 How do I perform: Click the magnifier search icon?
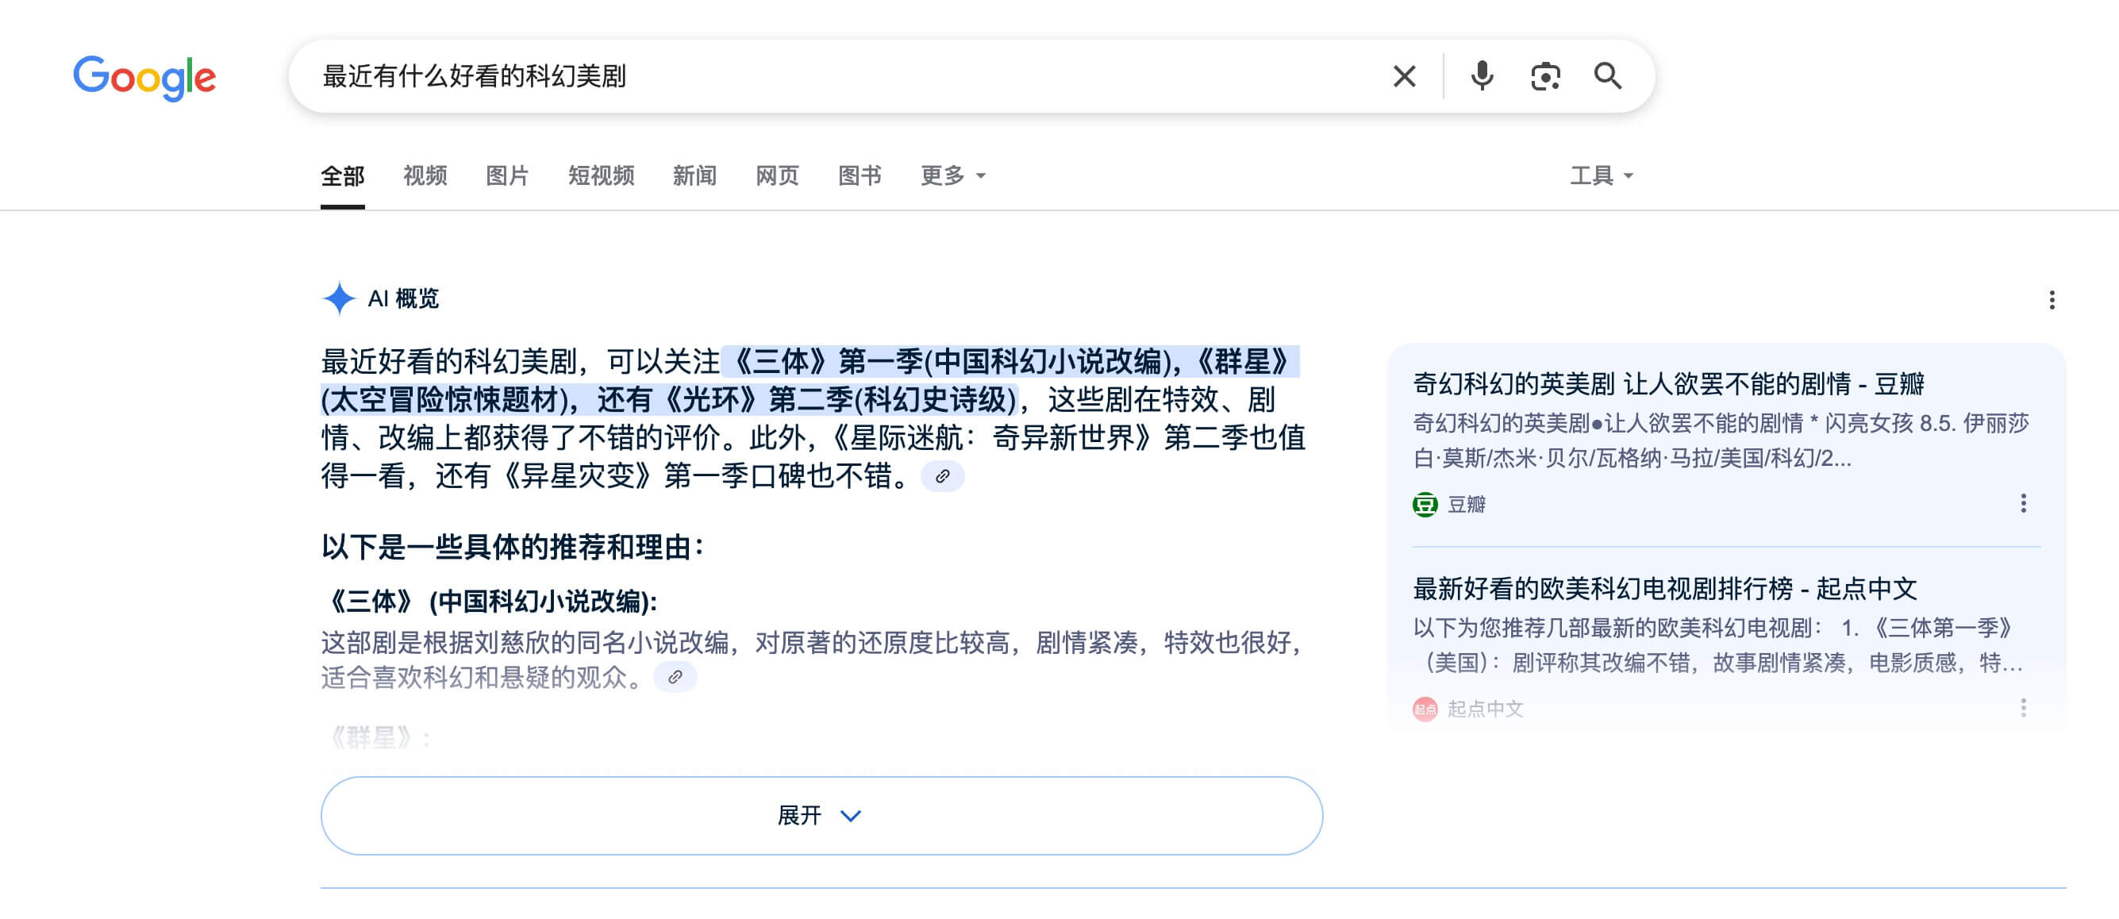1607,76
